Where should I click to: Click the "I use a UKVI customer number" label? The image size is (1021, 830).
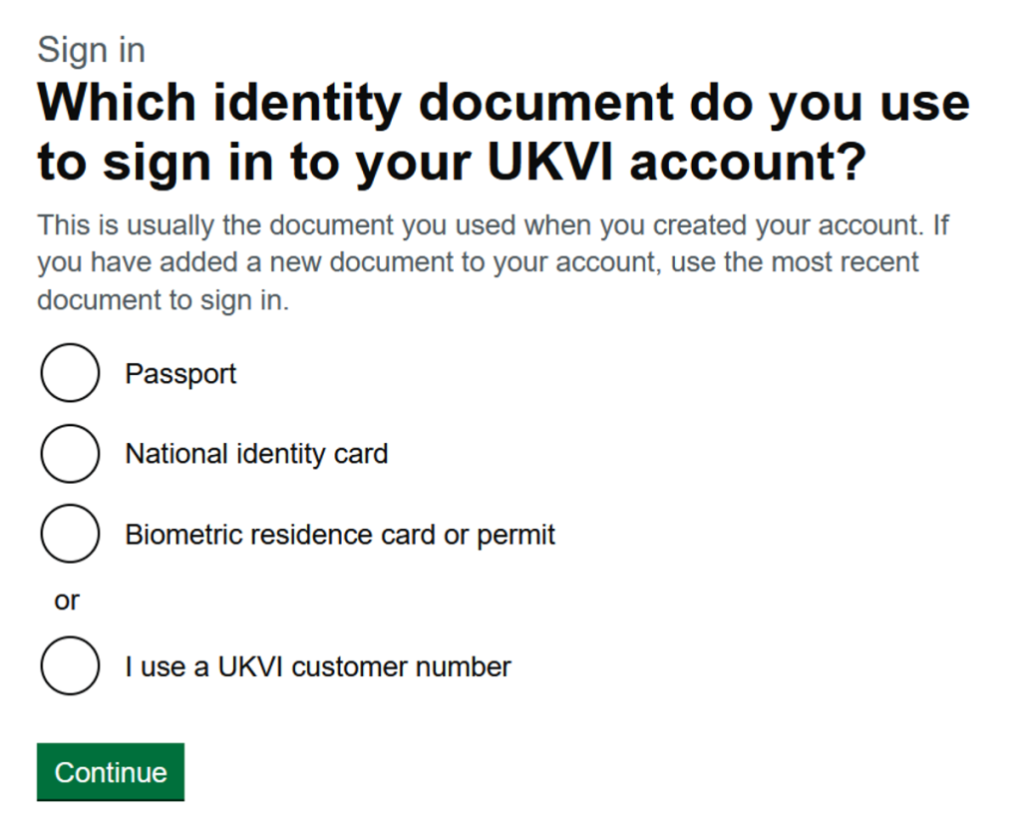point(318,666)
